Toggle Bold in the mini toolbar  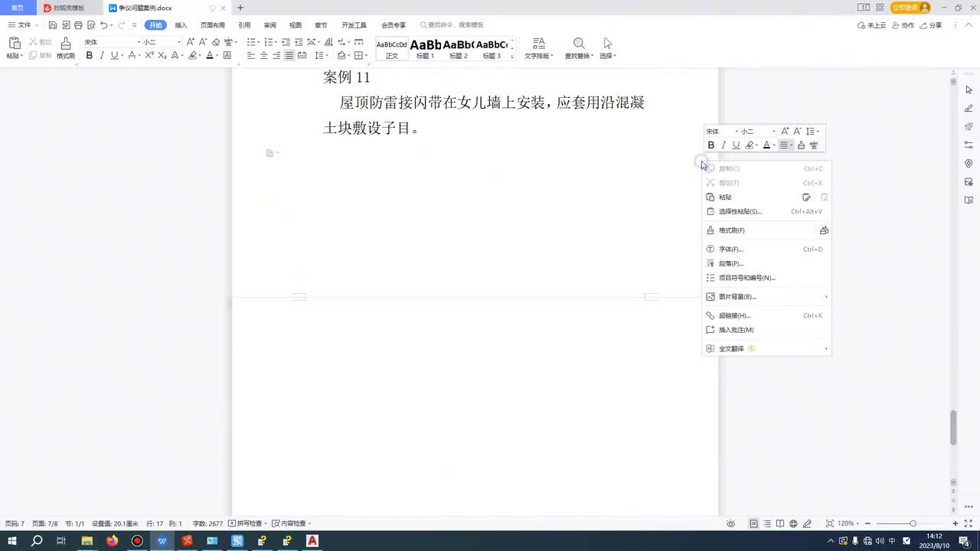[x=711, y=145]
